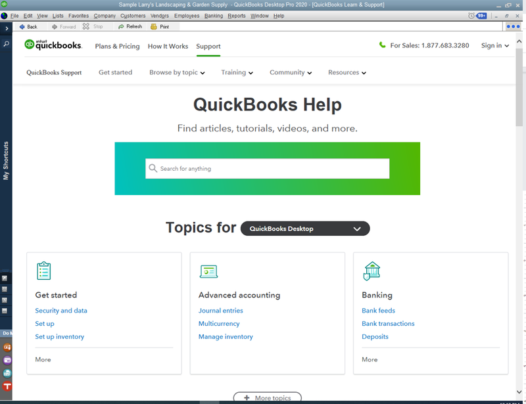Screen dimensions: 526x404
Task: Click the second gray sidebar view icon
Action: (x=5, y=289)
